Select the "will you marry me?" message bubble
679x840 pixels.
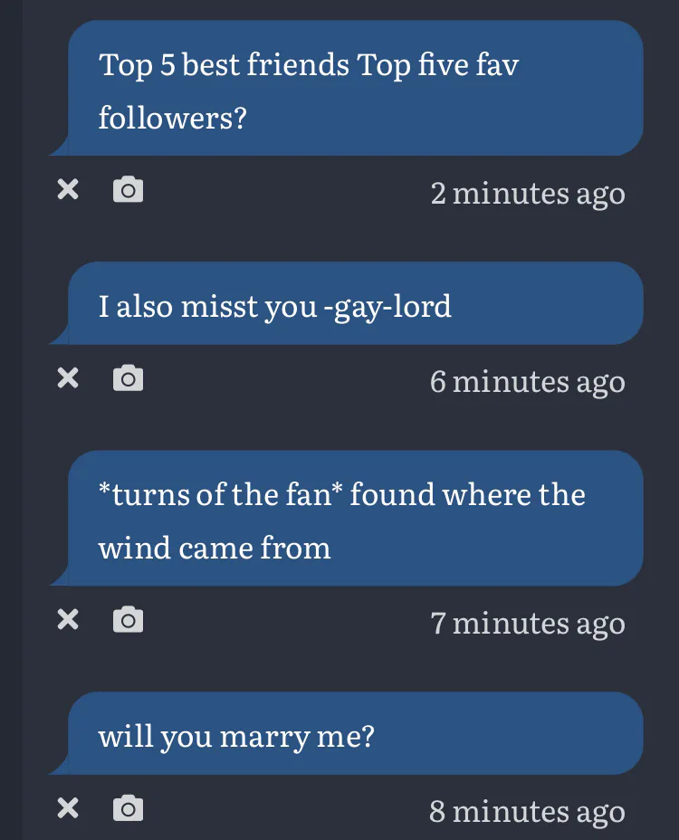coord(355,734)
